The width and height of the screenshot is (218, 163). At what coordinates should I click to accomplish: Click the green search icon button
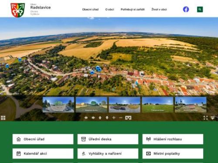(200, 10)
